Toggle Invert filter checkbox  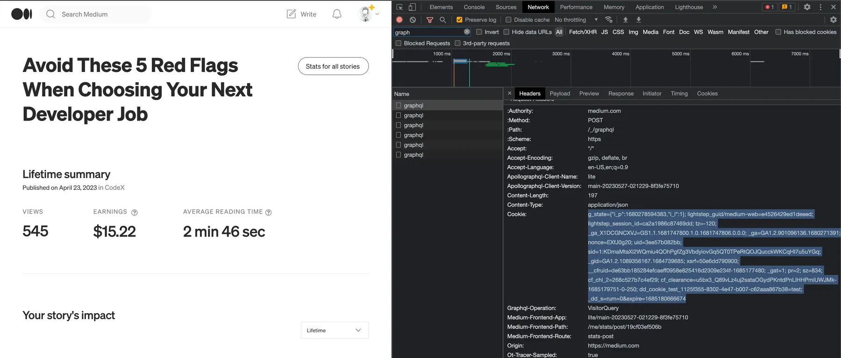(479, 32)
